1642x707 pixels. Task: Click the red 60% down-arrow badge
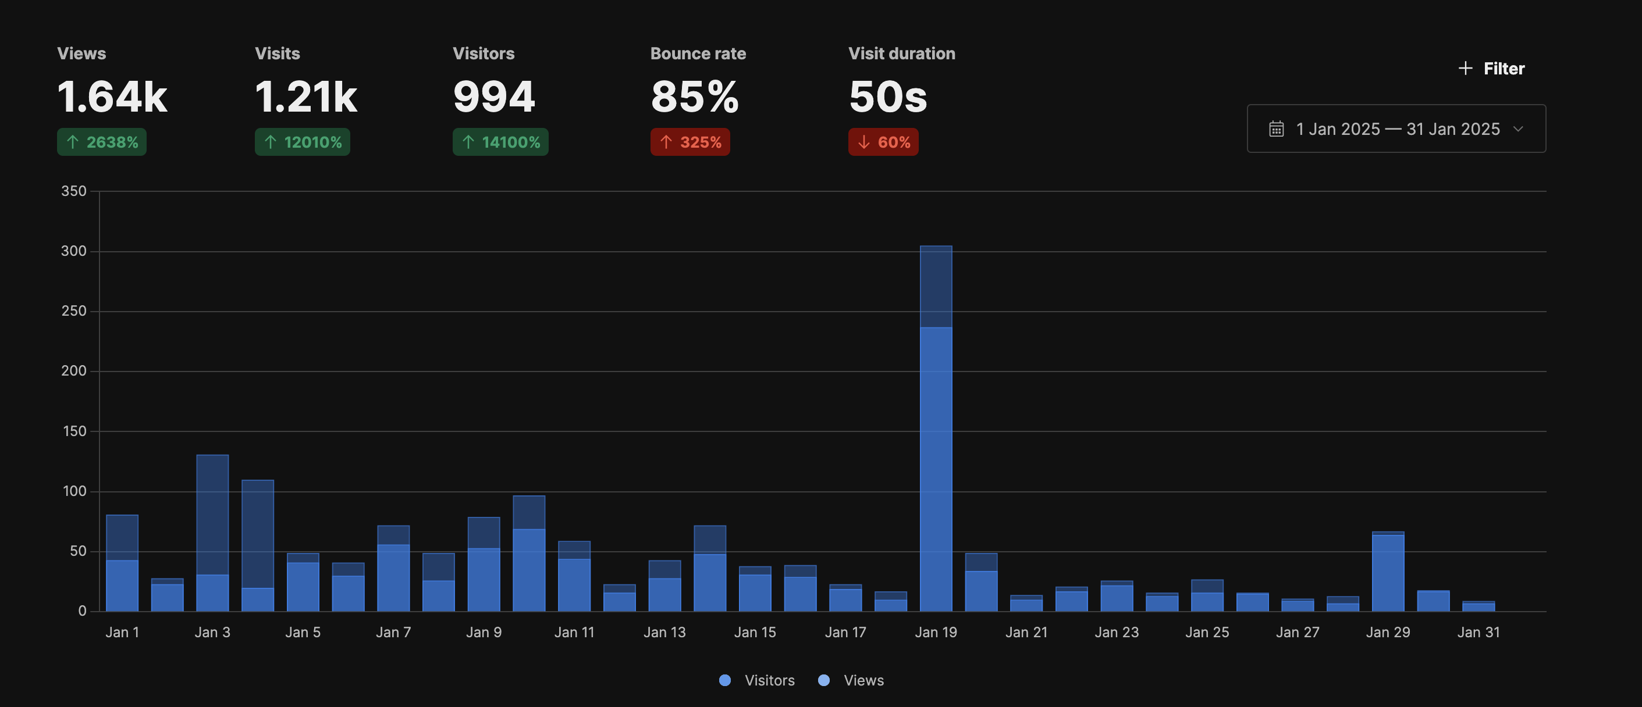point(883,142)
